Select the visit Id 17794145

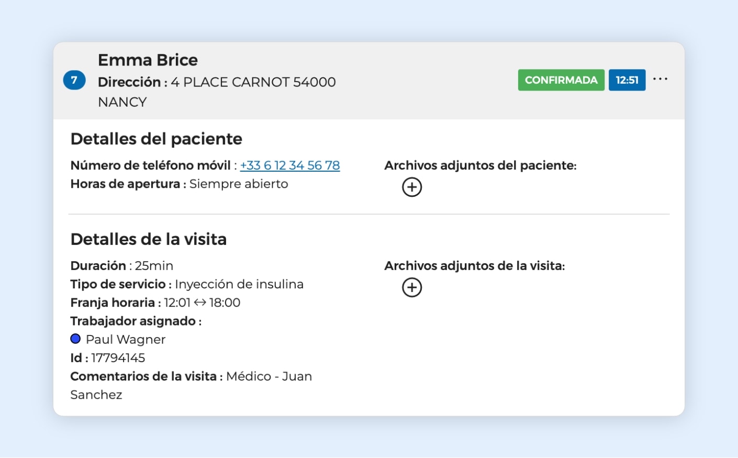pos(118,358)
